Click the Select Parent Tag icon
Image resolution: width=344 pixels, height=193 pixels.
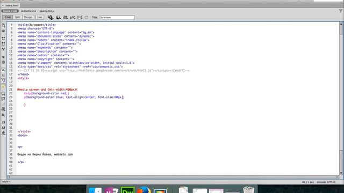[3, 57]
